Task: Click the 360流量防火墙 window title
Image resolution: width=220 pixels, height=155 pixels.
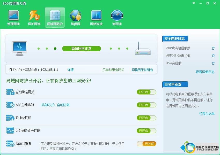Action: pos(14,3)
